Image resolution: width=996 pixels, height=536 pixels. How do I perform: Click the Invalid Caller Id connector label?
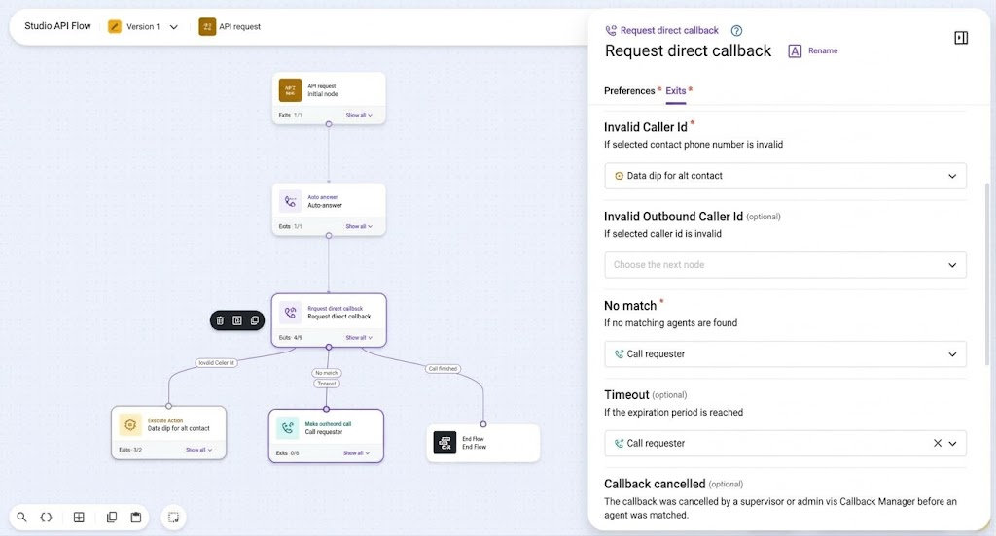tap(216, 363)
